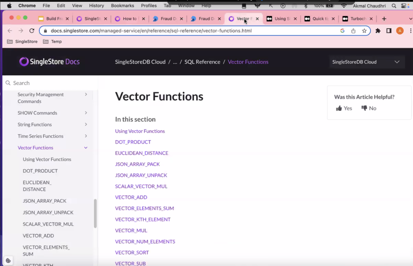
Task: Open a new browser tab
Action: tap(384, 19)
